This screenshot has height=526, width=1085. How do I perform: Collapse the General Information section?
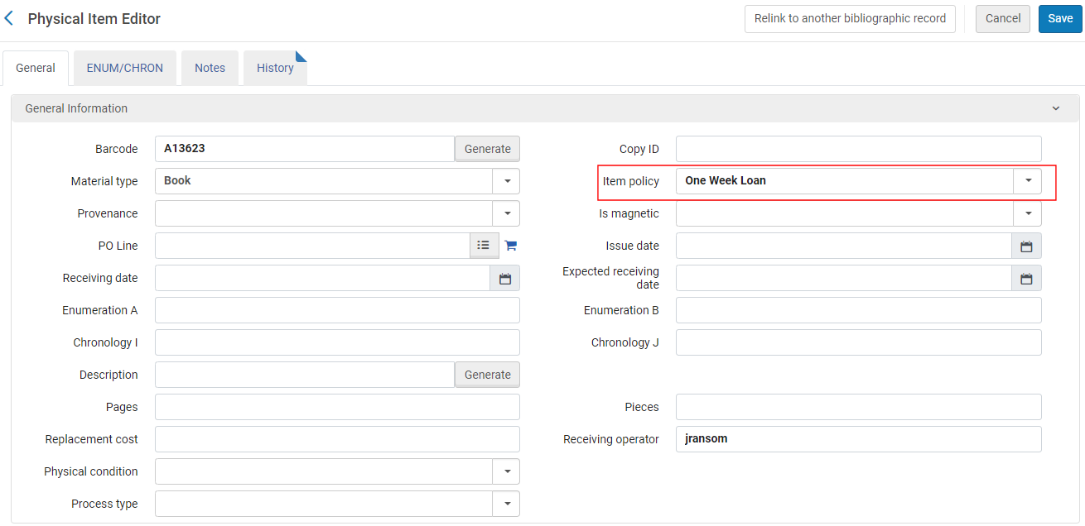pyautogui.click(x=1055, y=108)
